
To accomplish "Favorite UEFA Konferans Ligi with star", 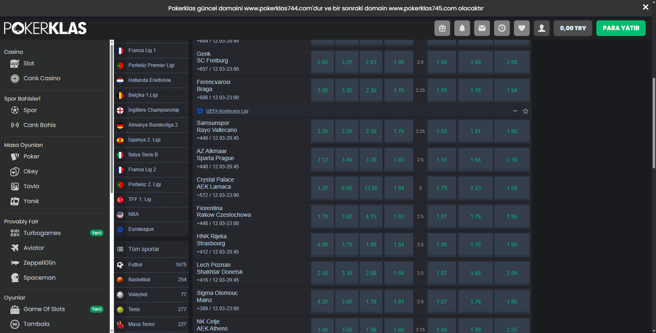I will 526,111.
